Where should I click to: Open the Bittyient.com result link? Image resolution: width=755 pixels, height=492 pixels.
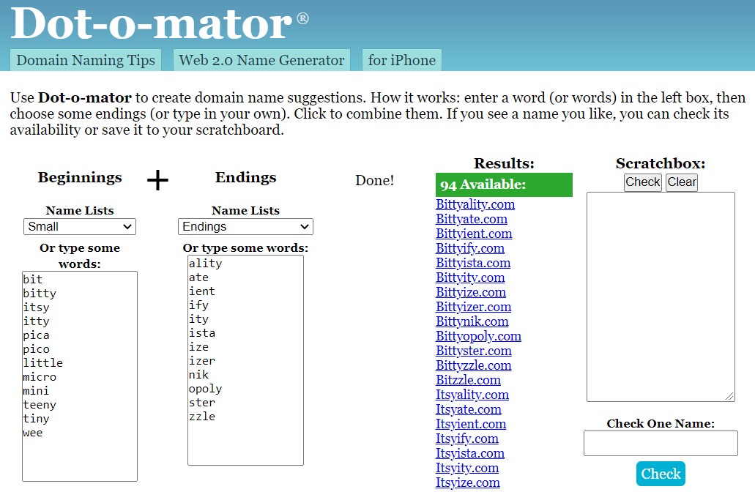click(474, 234)
